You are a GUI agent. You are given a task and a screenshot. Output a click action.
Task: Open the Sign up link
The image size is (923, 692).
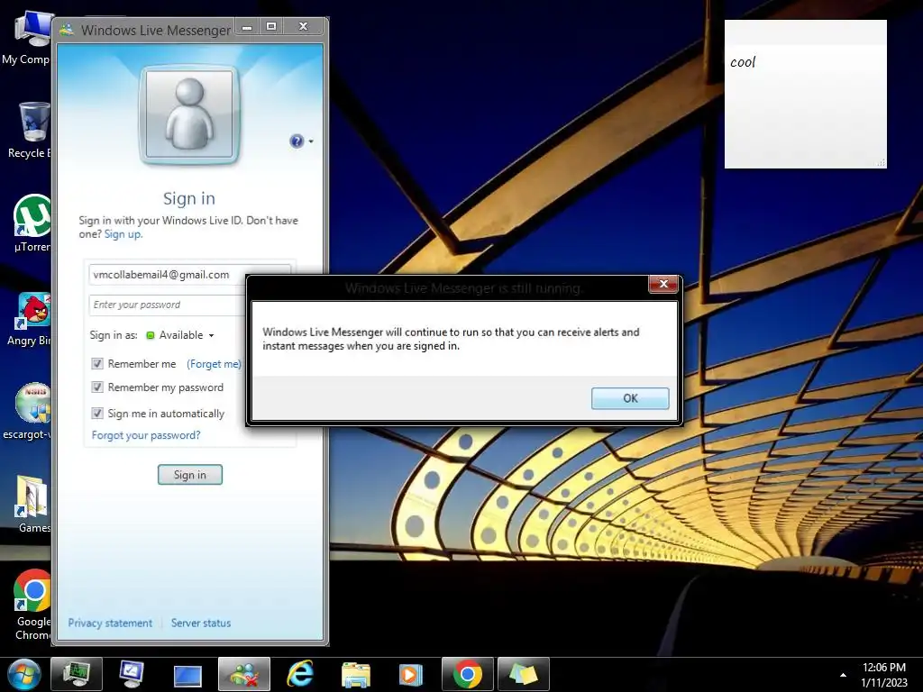[x=123, y=234]
